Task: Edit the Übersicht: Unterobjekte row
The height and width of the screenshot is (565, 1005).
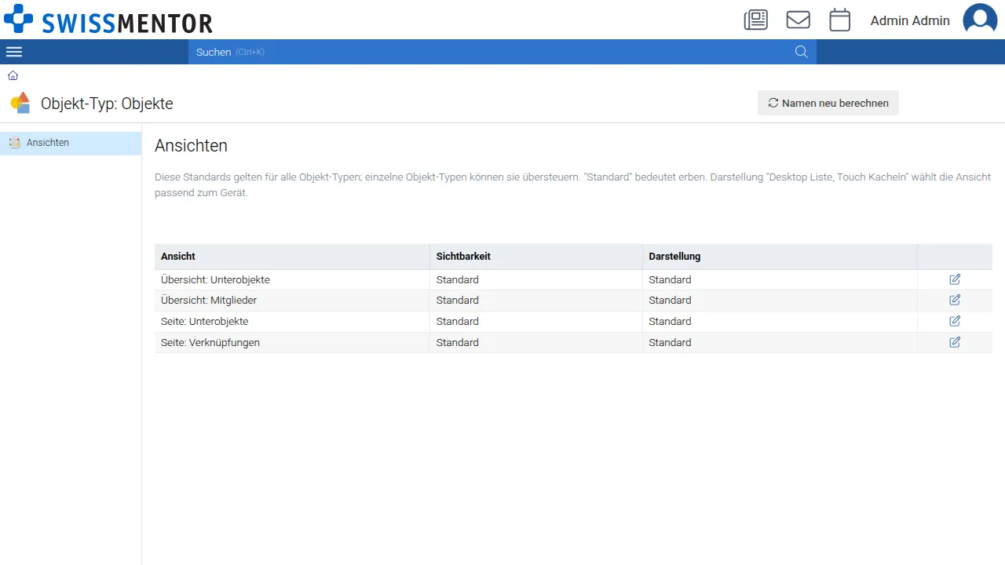Action: pos(955,279)
